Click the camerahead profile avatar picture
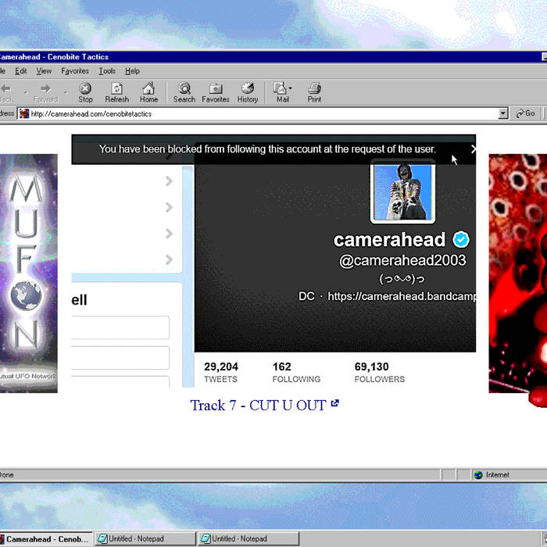Image resolution: width=547 pixels, height=547 pixels. coord(402,191)
